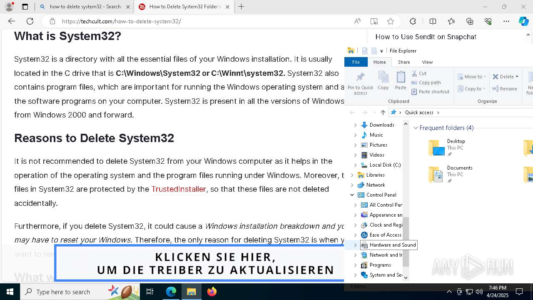This screenshot has height=300, width=533.
Task: Expand the Network tree node
Action: click(352, 185)
